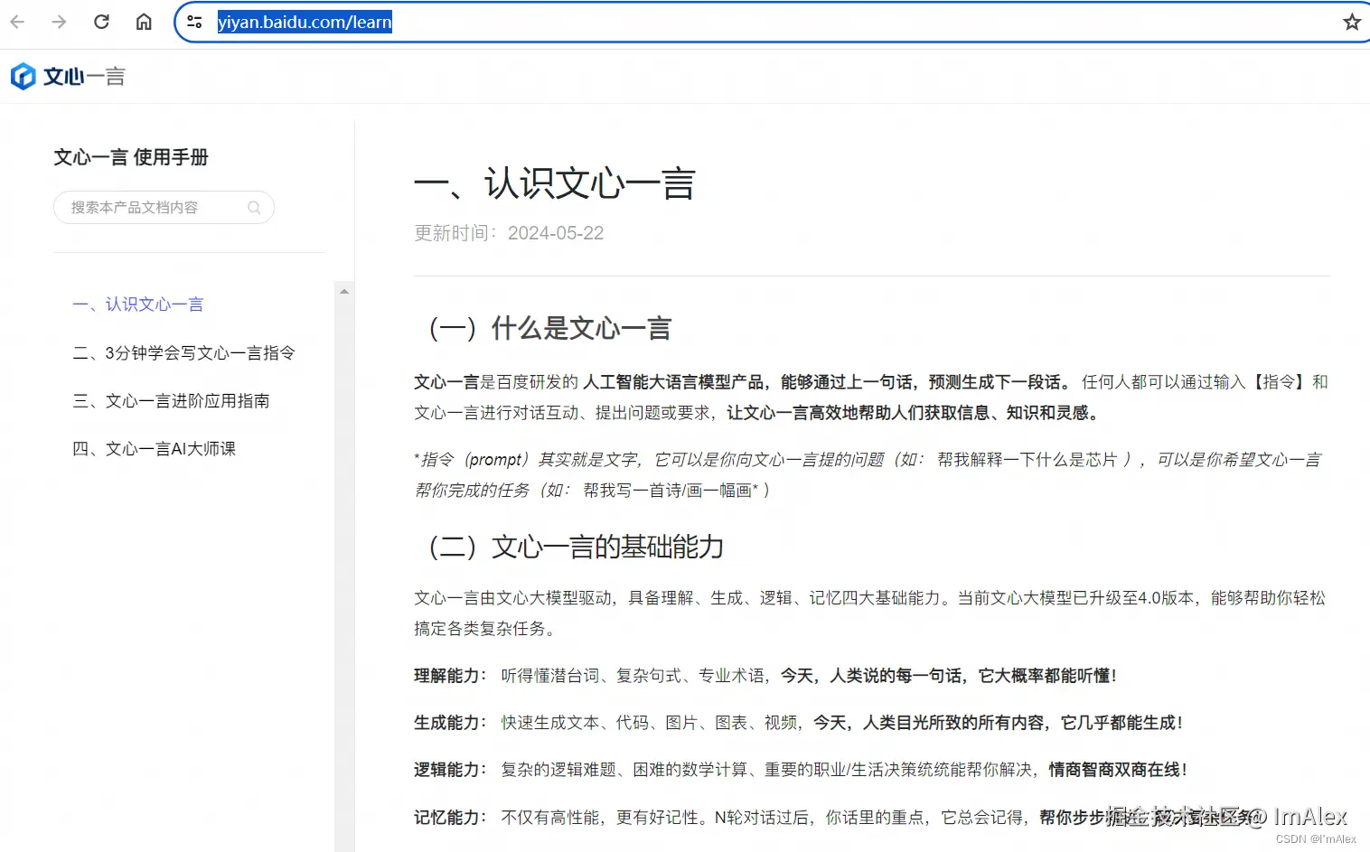This screenshot has height=852, width=1370.
Task: Click the bold phrase 情商智商双商在线！
Action: point(1118,770)
